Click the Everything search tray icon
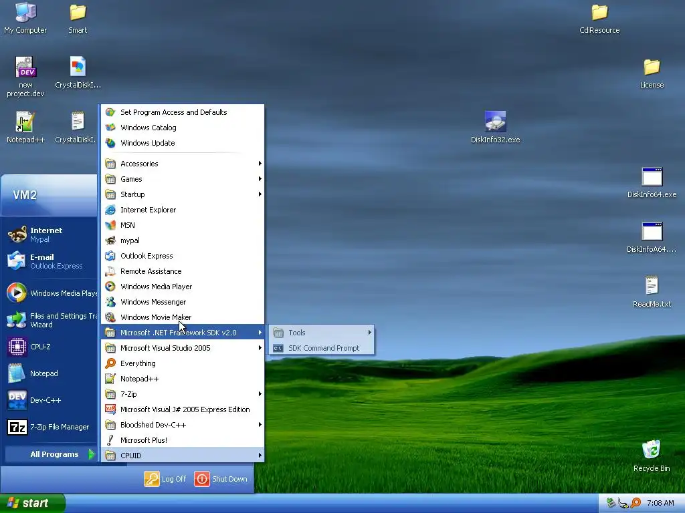This screenshot has height=513, width=685. tap(636, 503)
